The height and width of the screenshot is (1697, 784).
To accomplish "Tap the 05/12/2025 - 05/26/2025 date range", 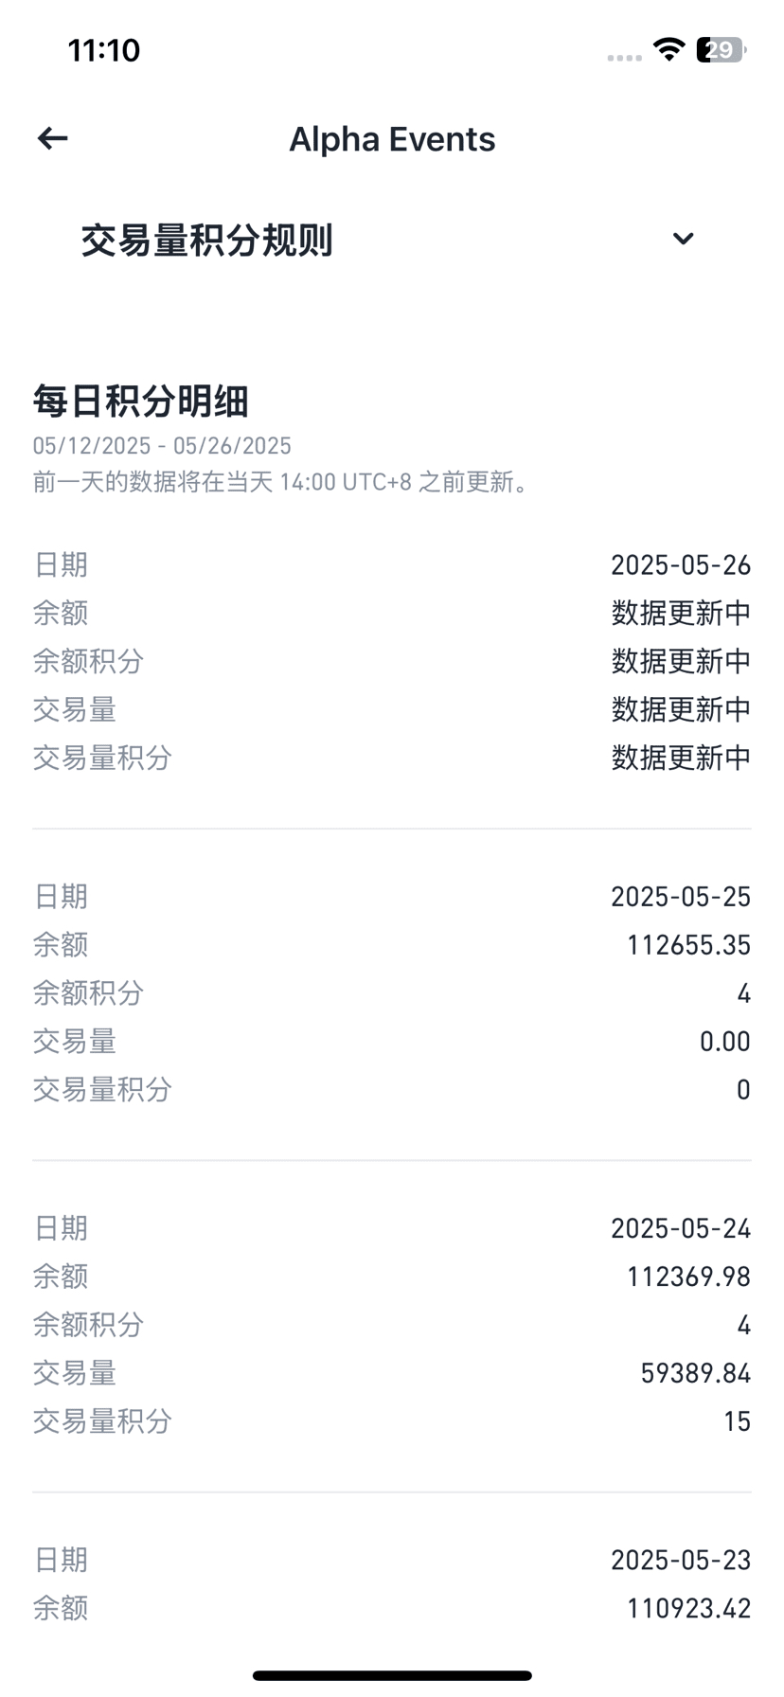I will 162,446.
